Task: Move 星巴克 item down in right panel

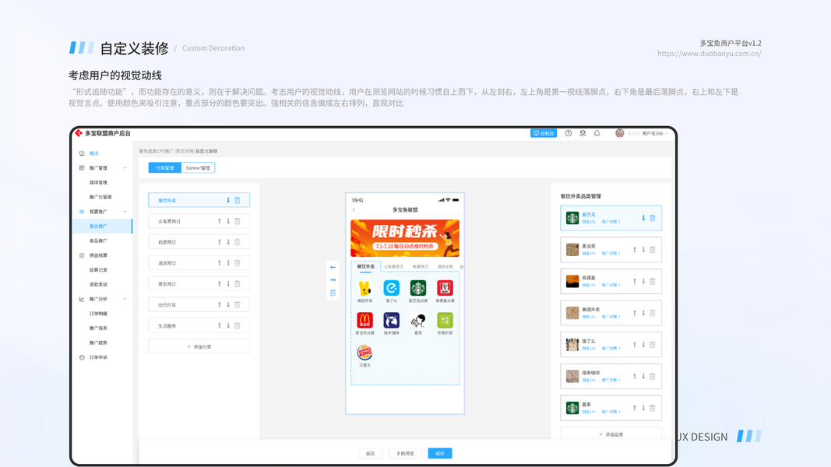Action: tap(643, 218)
